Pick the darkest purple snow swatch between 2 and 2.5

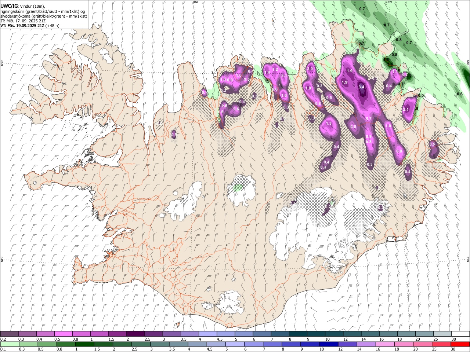(x=135, y=334)
